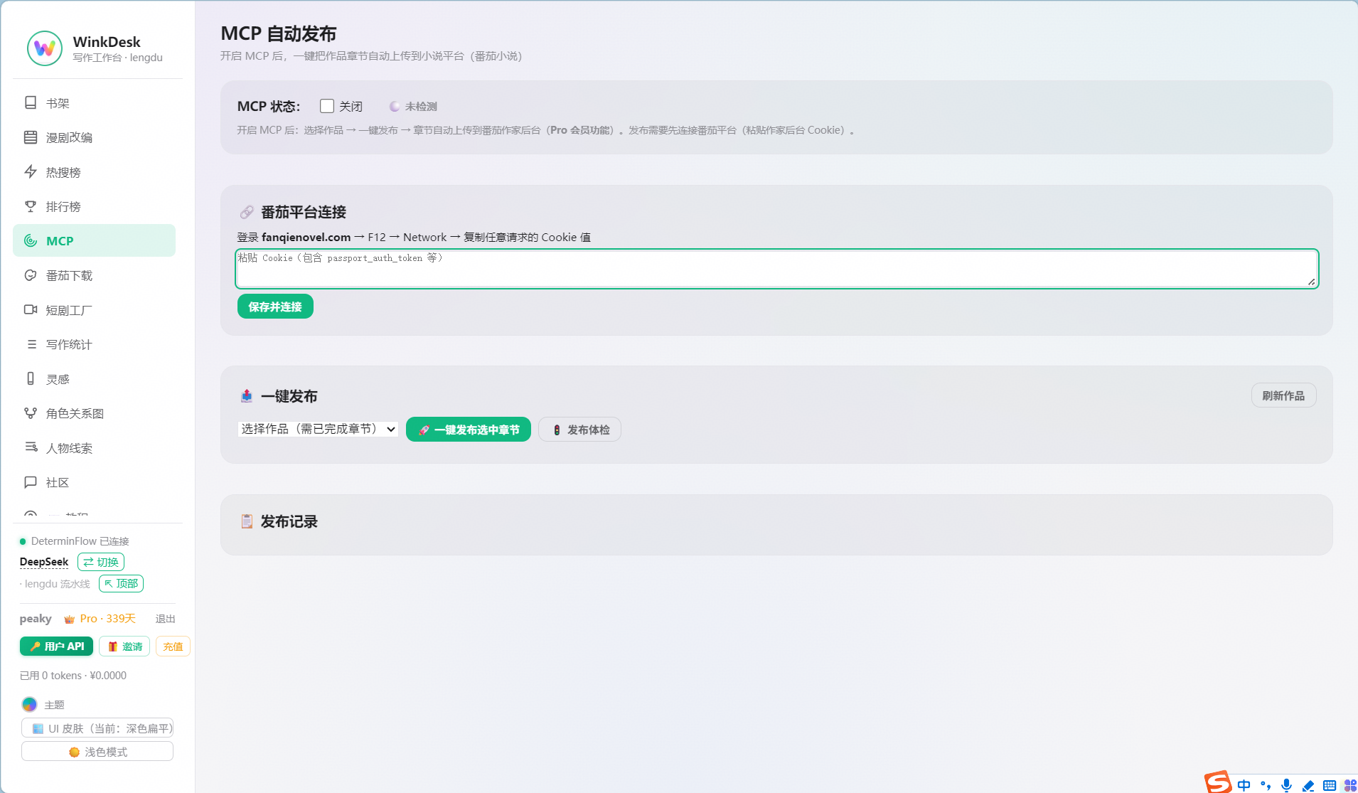Click the Sogou input method logo
Image resolution: width=1358 pixels, height=793 pixels.
(x=1218, y=783)
